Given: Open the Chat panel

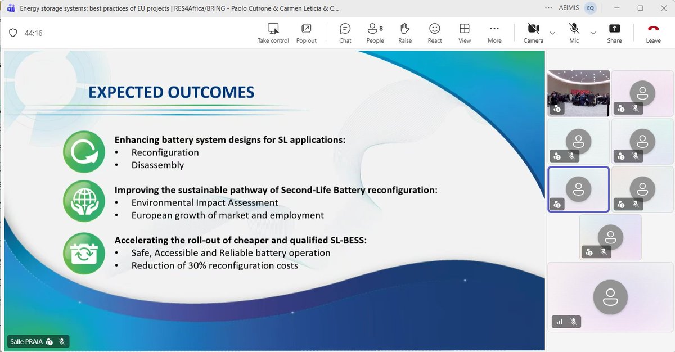Looking at the screenshot, I should [345, 33].
